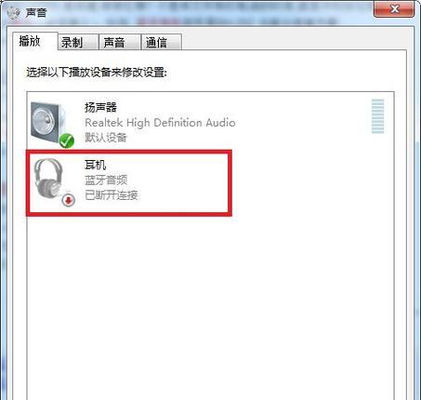Click the sound icon in the title bar
The width and height of the screenshot is (421, 400).
[13, 13]
